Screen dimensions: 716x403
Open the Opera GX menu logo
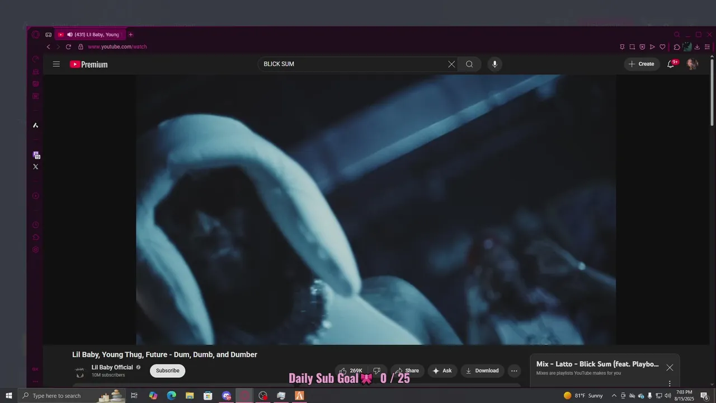coord(36,35)
